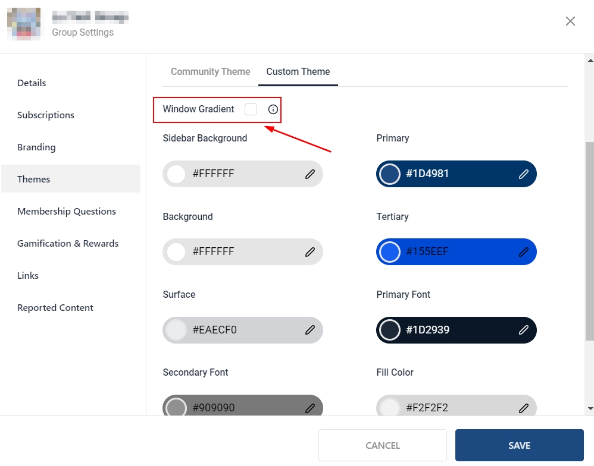This screenshot has height=466, width=594.
Task: Edit Fill Color using the pencil icon
Action: [x=523, y=408]
